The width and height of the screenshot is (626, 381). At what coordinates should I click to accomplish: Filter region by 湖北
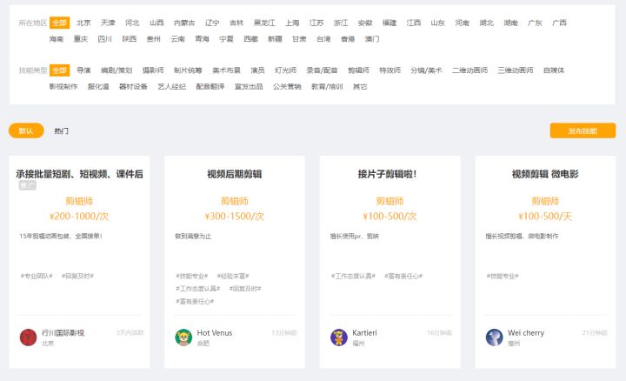(x=486, y=23)
